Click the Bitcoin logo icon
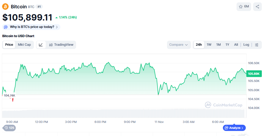The height and width of the screenshot is (136, 263). coord(6,7)
